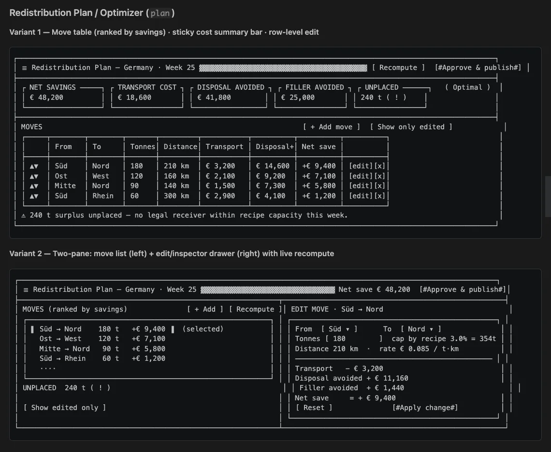Screen dimensions: 551x452
Task: Click the Disposal+ column header
Action: [x=275, y=147]
